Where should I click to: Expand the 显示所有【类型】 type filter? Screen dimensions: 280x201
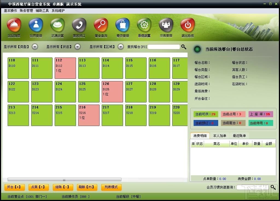click(x=35, y=47)
